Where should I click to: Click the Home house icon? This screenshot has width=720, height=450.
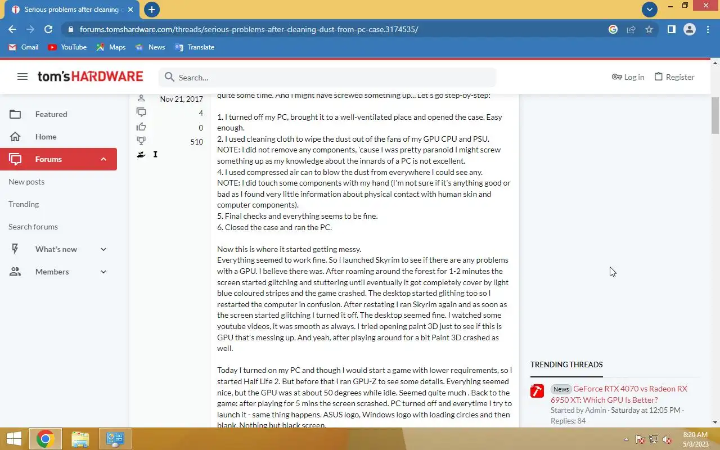15,137
